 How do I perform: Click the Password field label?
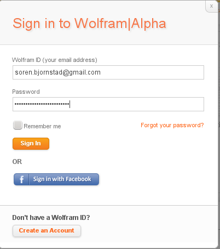coord(26,92)
